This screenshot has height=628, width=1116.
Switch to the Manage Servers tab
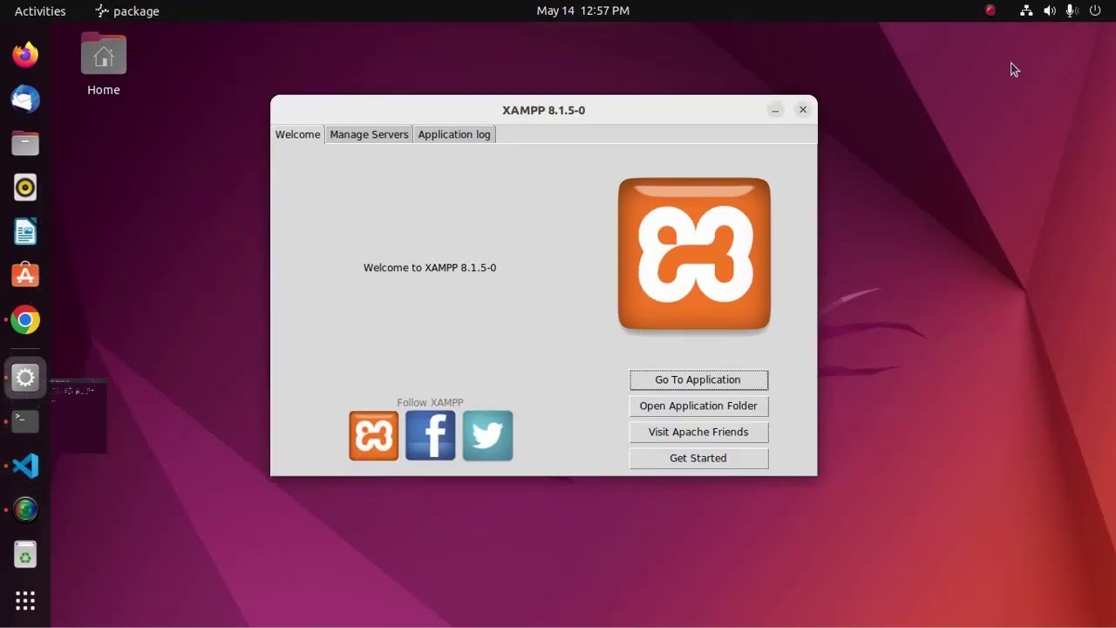[x=369, y=134]
